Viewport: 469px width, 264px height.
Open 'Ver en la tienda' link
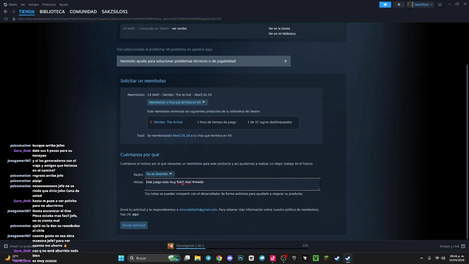279,28
